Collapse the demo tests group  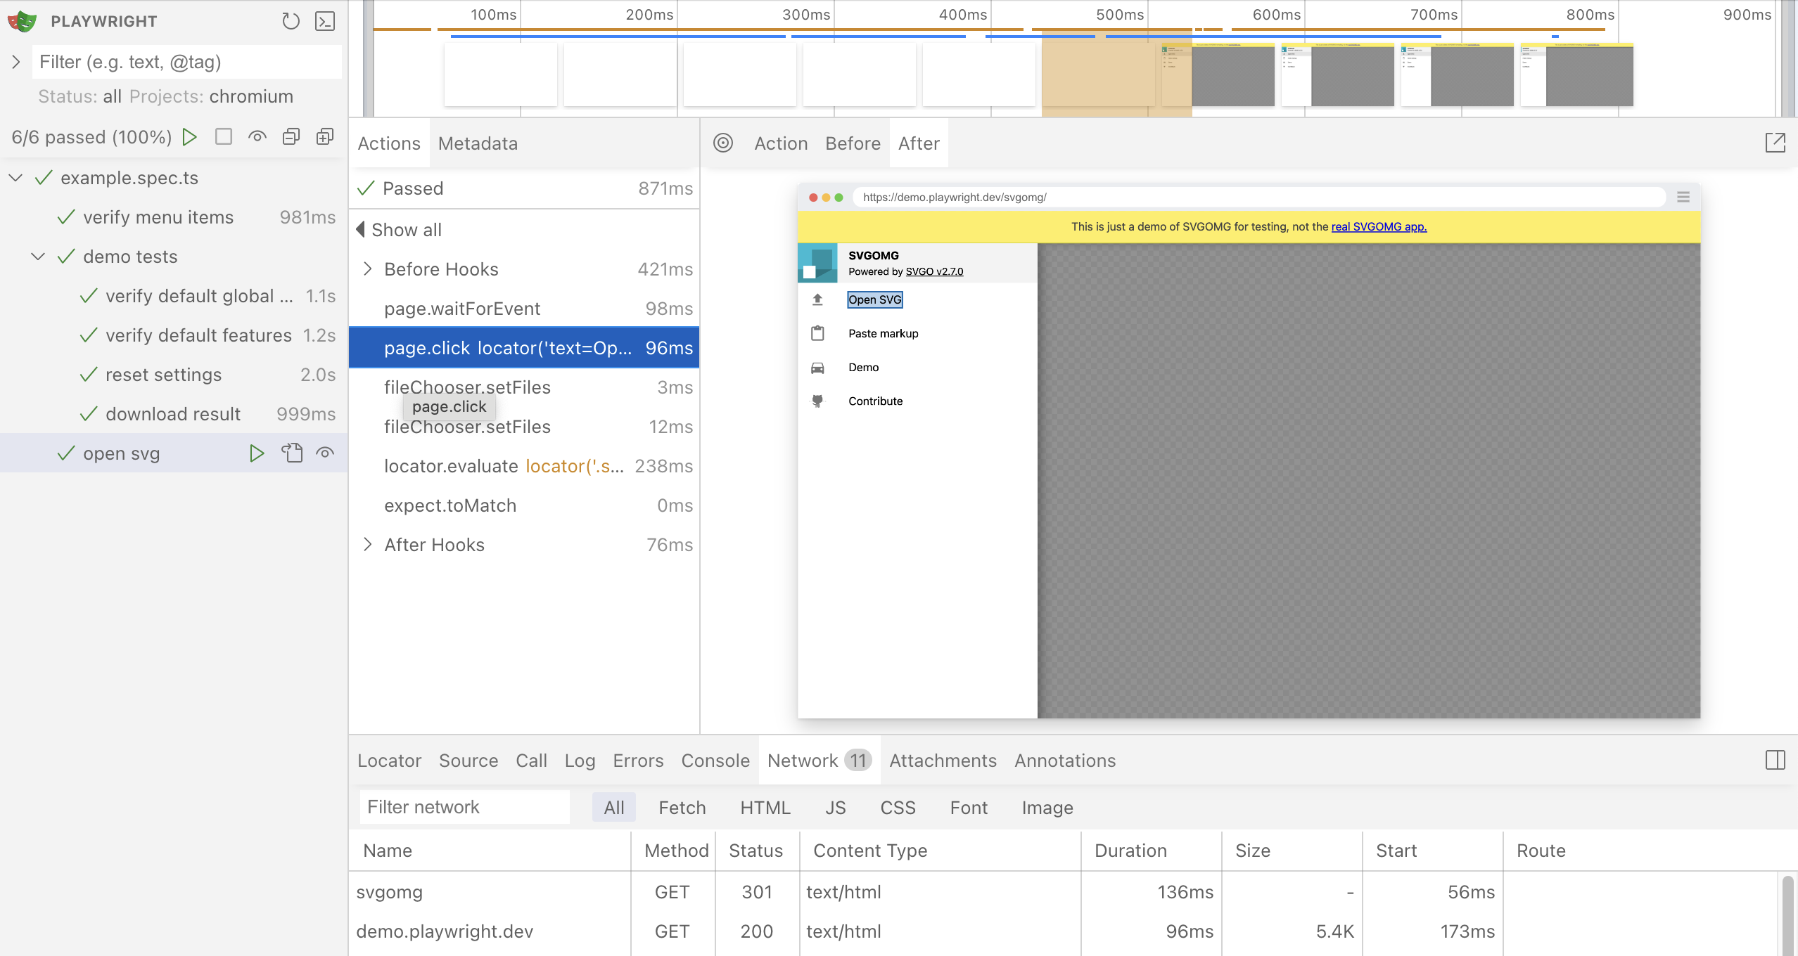coord(38,257)
